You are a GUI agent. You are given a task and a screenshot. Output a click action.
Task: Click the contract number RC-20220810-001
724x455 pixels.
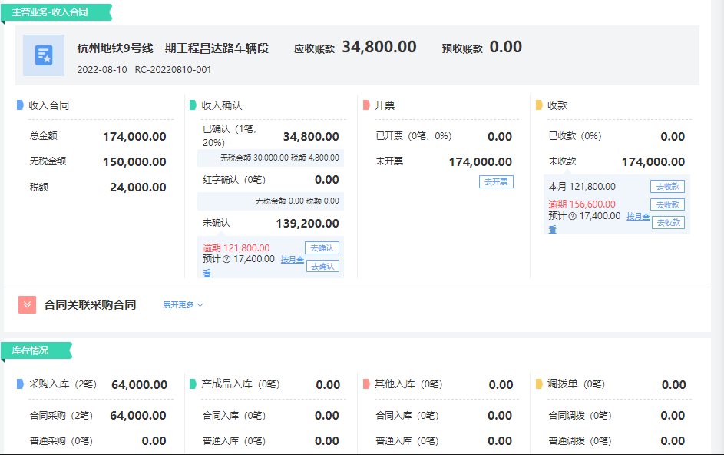174,70
